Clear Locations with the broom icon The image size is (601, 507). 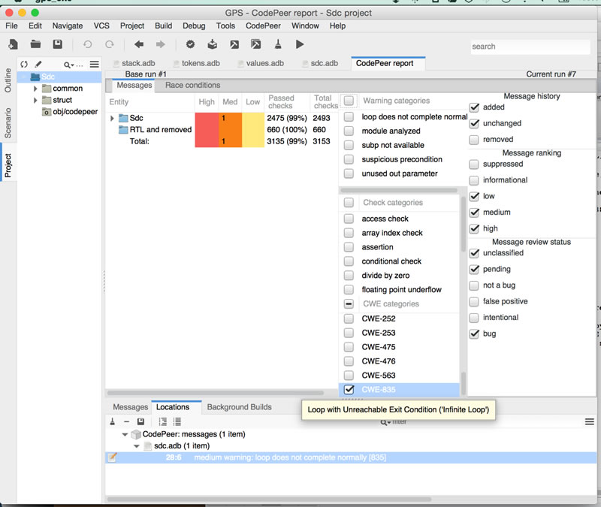coord(112,421)
